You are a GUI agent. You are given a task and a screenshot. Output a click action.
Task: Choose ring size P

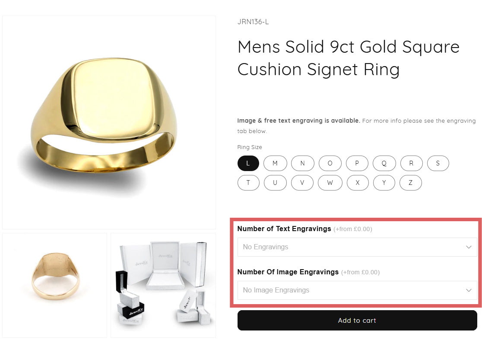(357, 163)
